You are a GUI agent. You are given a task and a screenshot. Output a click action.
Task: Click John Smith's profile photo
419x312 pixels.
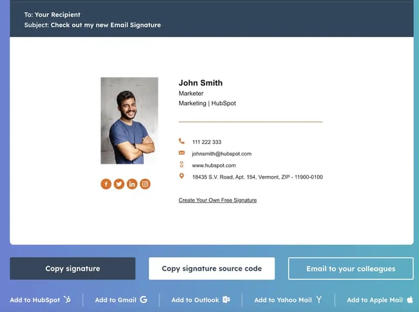point(130,121)
